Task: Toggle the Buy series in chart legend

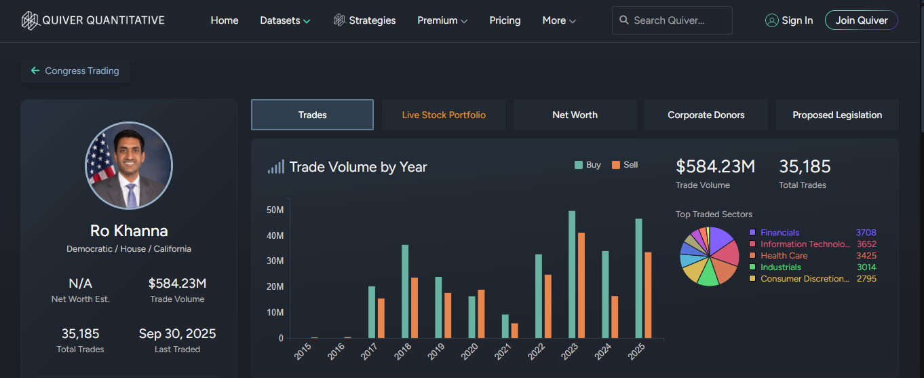Action: click(x=588, y=165)
